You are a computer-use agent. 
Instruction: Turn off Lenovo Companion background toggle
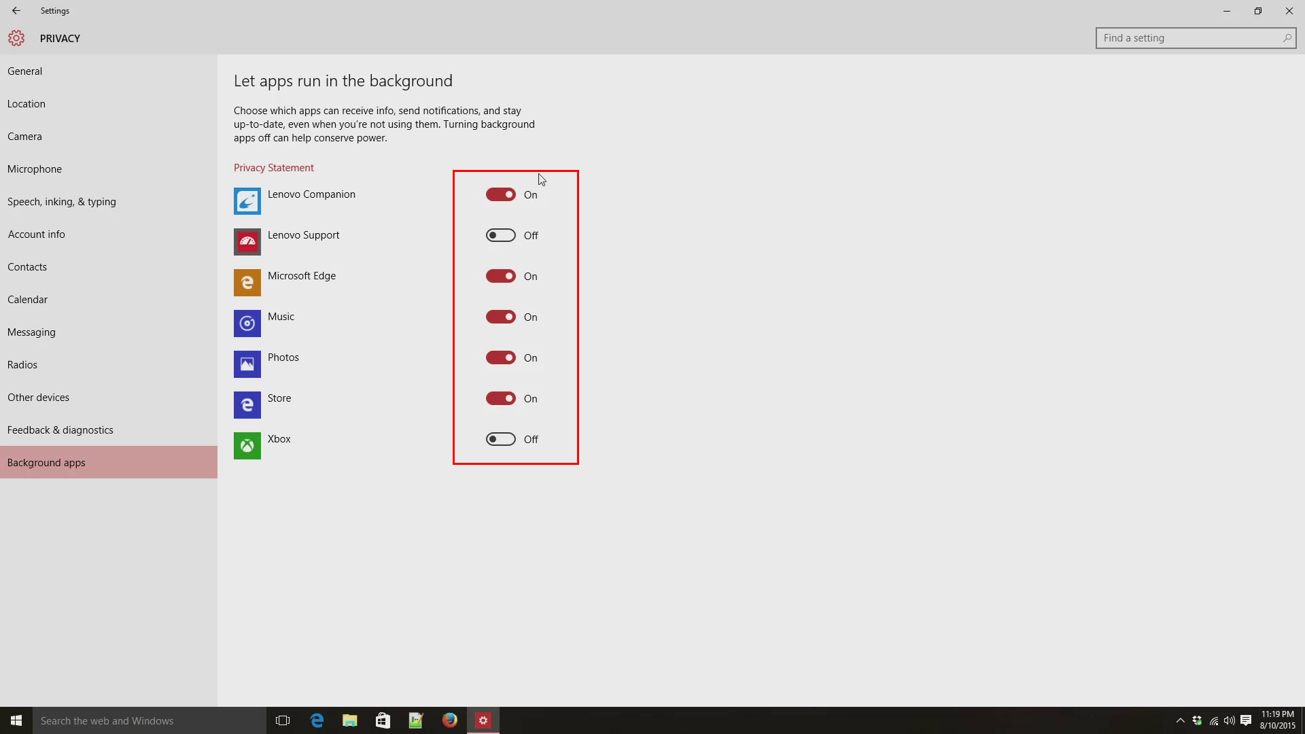pos(501,194)
